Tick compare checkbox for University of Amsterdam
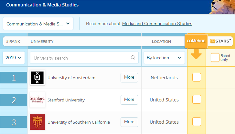 [x=197, y=77]
